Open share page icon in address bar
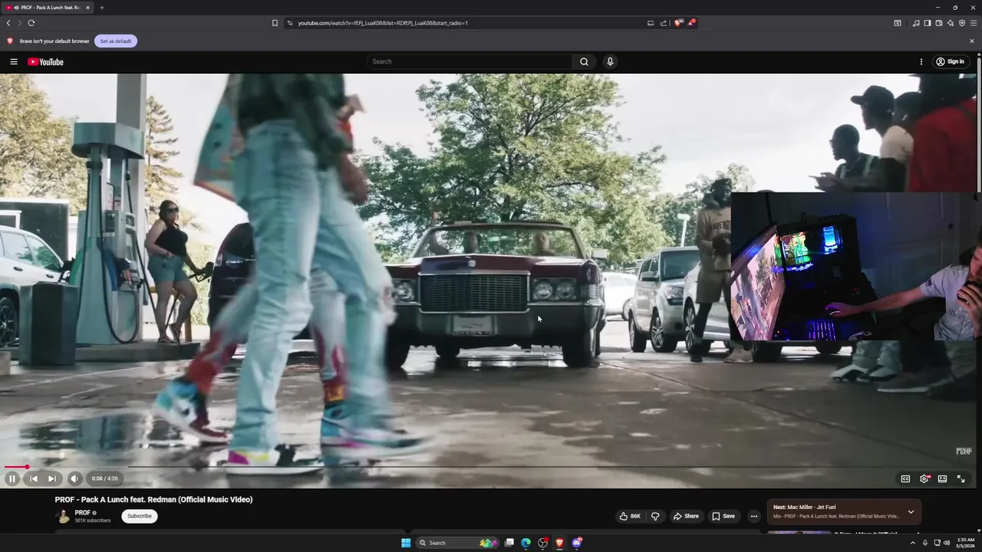This screenshot has height=552, width=982. click(664, 23)
